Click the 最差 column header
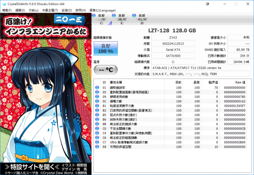Screen dimensions: 254x175 [x=192, y=82]
